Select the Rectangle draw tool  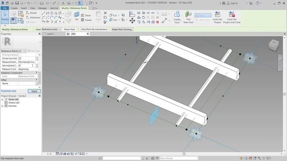tap(48, 13)
